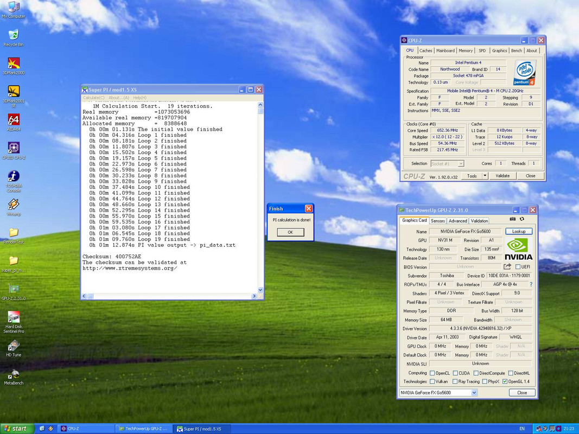Open the Sensors tab in GPU-Z

click(437, 221)
